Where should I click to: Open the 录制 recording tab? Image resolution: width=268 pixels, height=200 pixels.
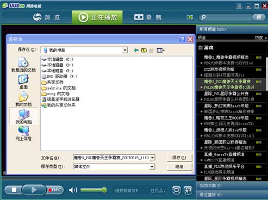148,17
